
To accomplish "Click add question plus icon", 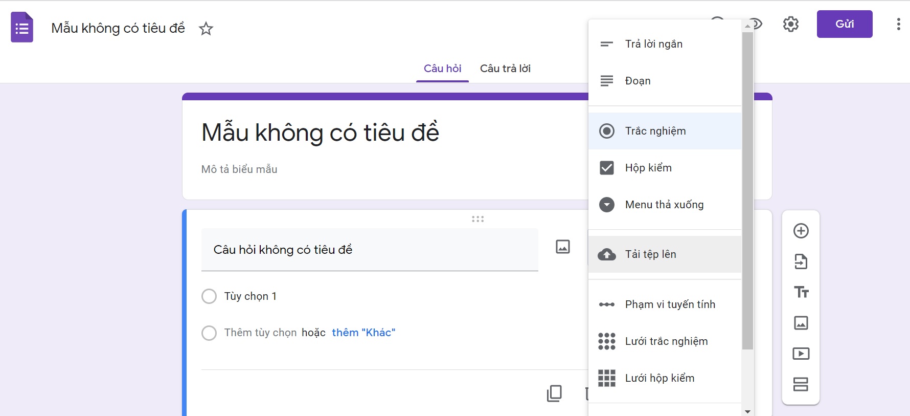I will click(801, 231).
